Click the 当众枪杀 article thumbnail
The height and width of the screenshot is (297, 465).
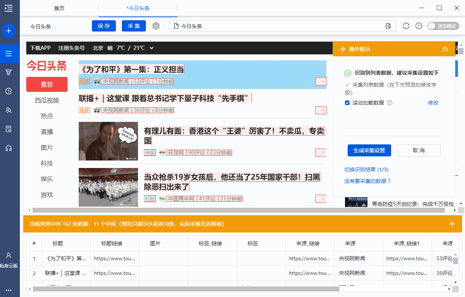coord(108,187)
